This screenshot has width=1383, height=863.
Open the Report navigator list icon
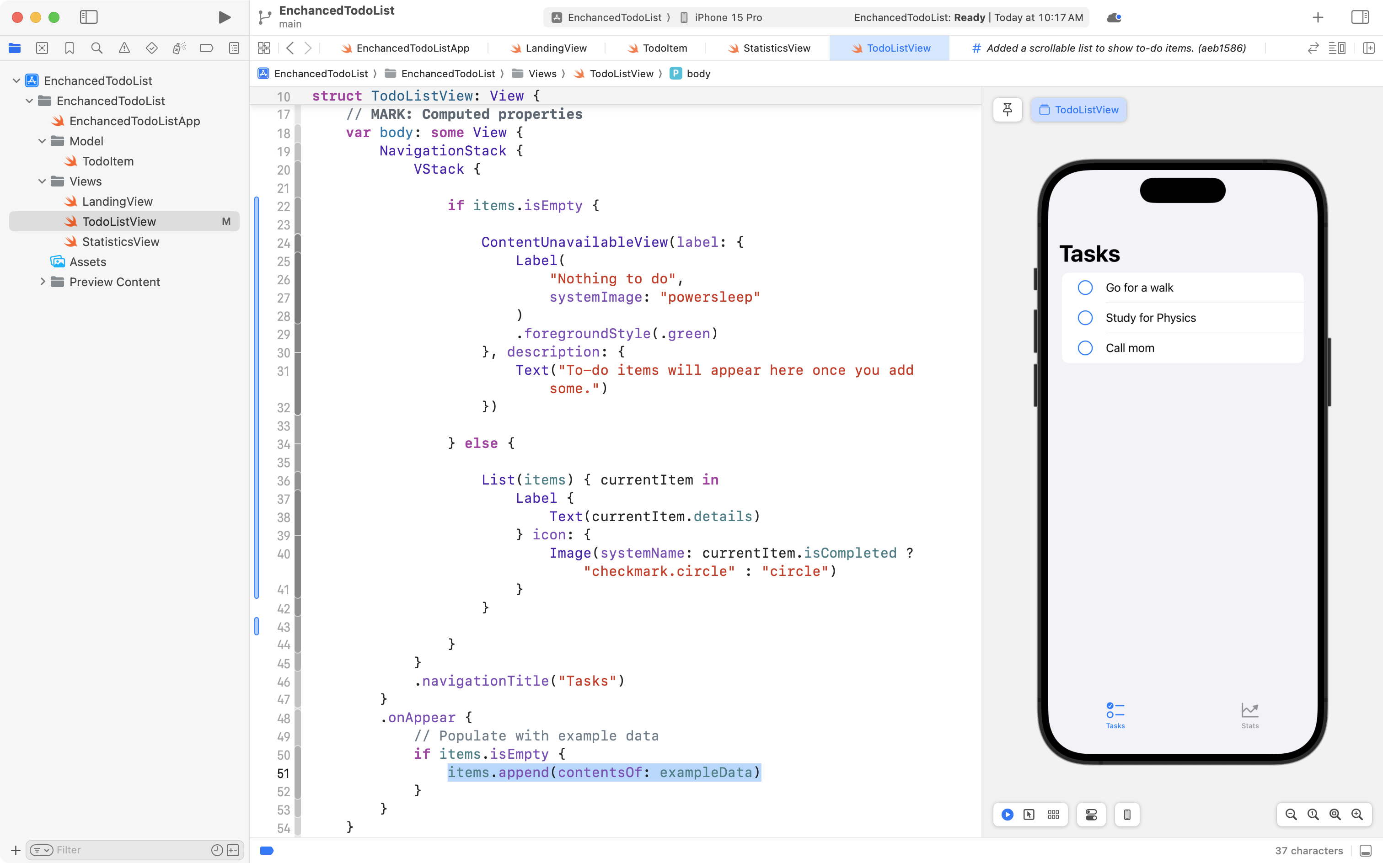[234, 48]
